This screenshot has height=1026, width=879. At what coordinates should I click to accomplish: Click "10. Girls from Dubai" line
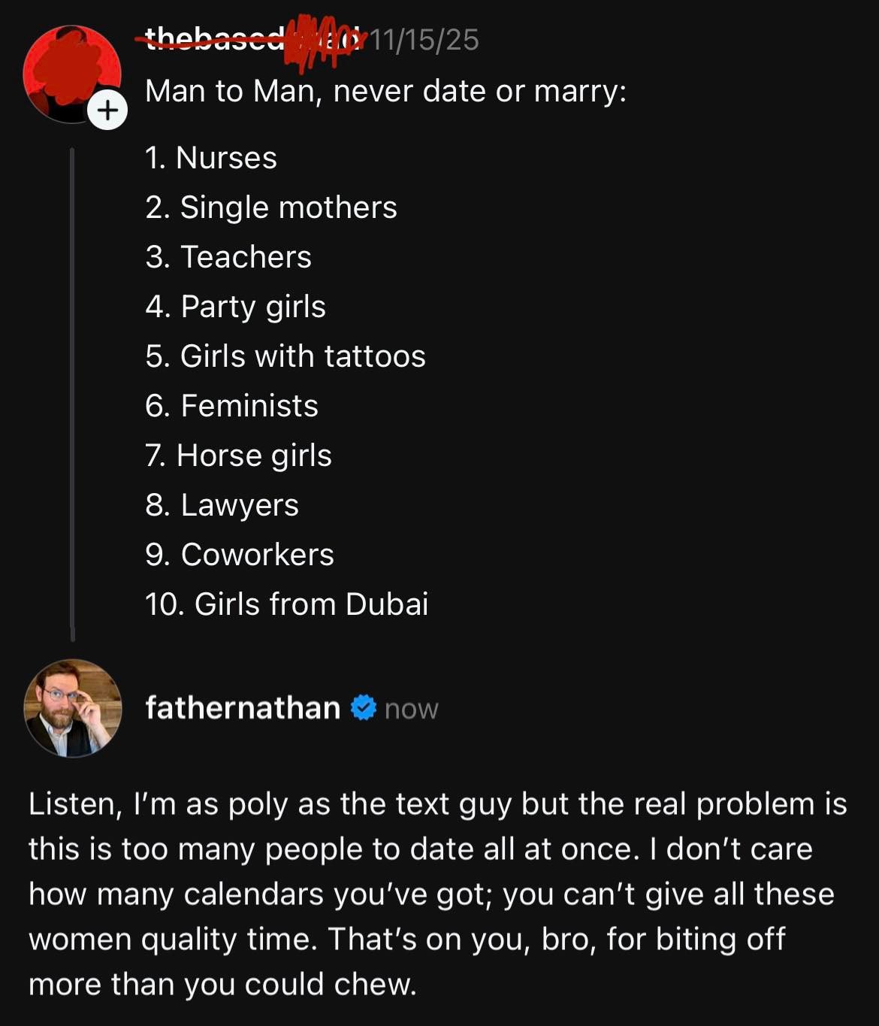coord(286,604)
